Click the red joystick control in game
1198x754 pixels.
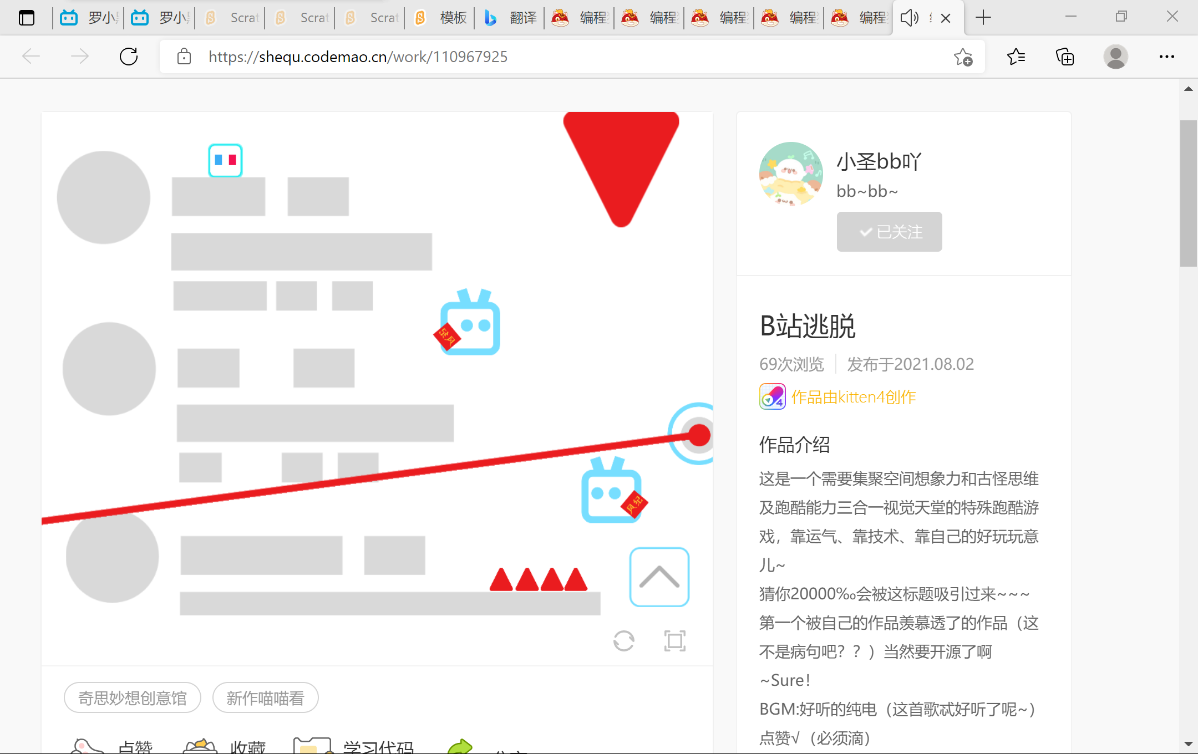pyautogui.click(x=699, y=435)
